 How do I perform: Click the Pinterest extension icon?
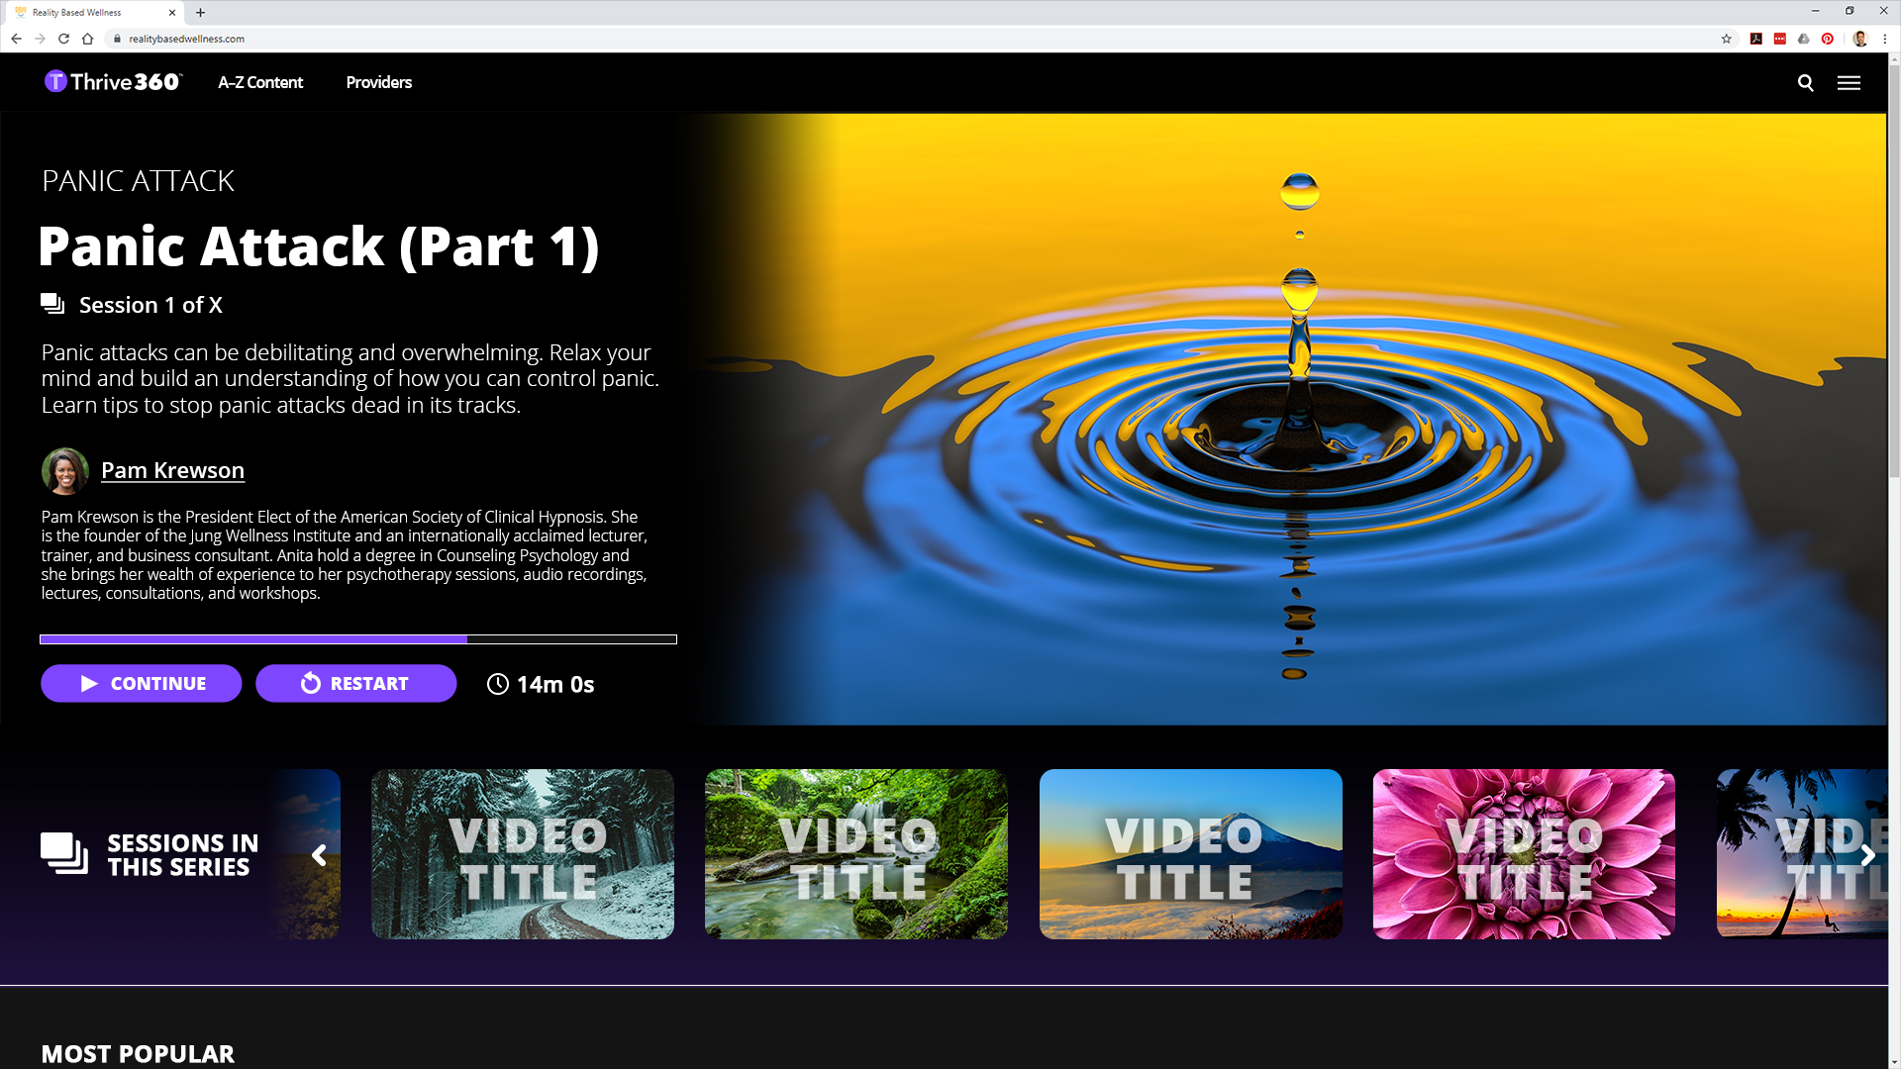click(x=1828, y=39)
